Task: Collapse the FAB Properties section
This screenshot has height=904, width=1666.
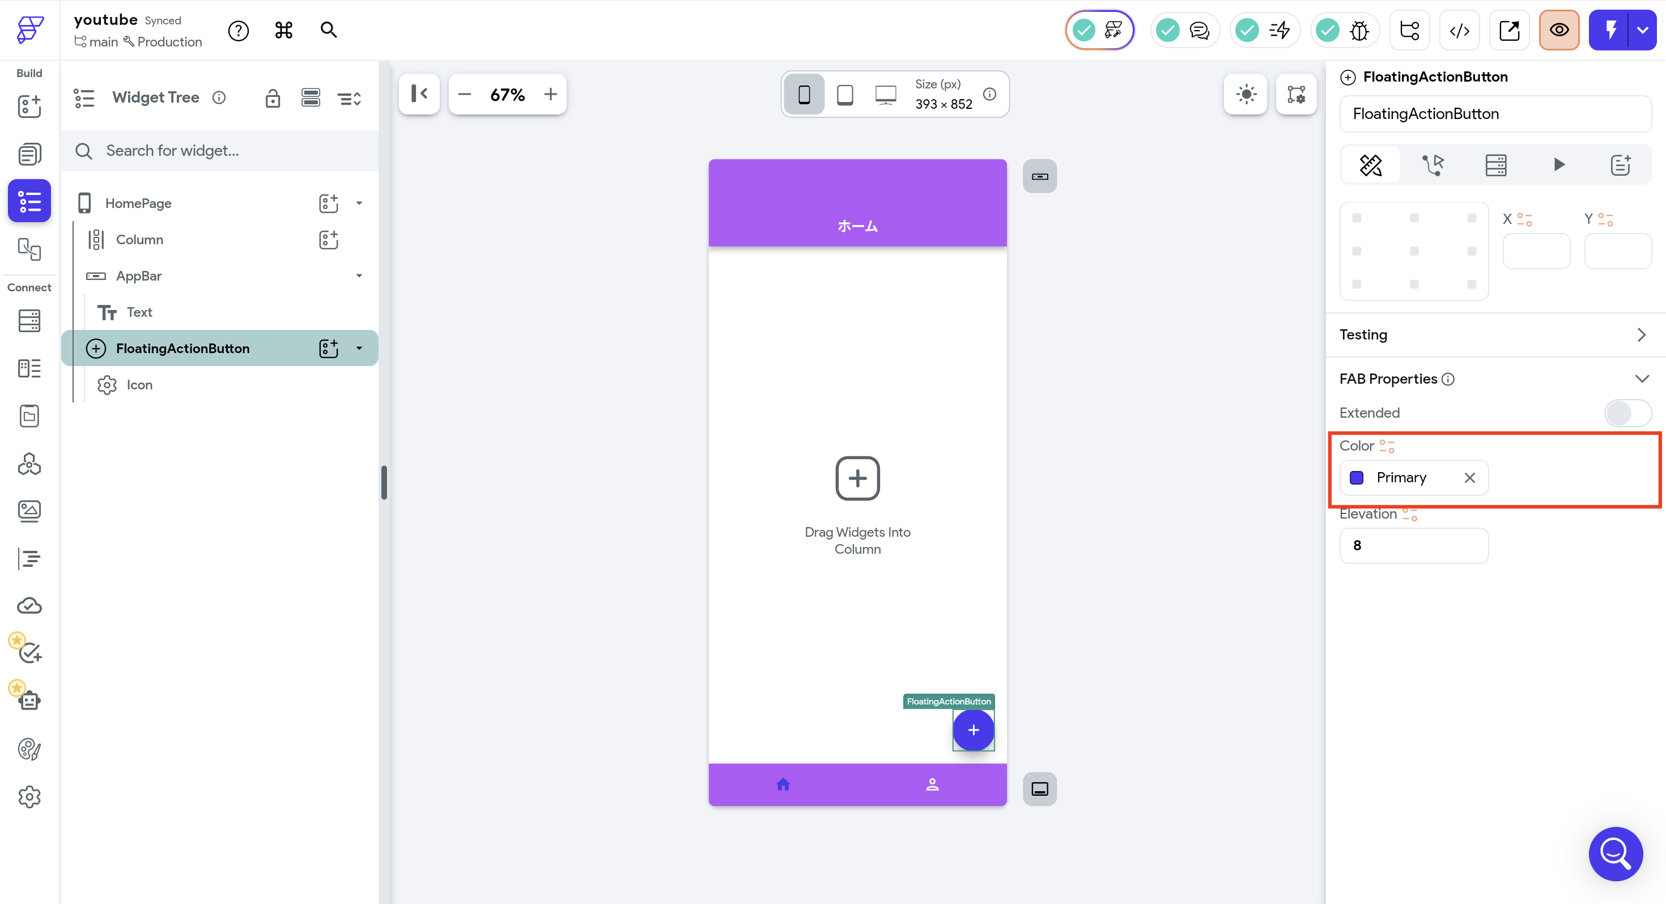Action: tap(1642, 379)
